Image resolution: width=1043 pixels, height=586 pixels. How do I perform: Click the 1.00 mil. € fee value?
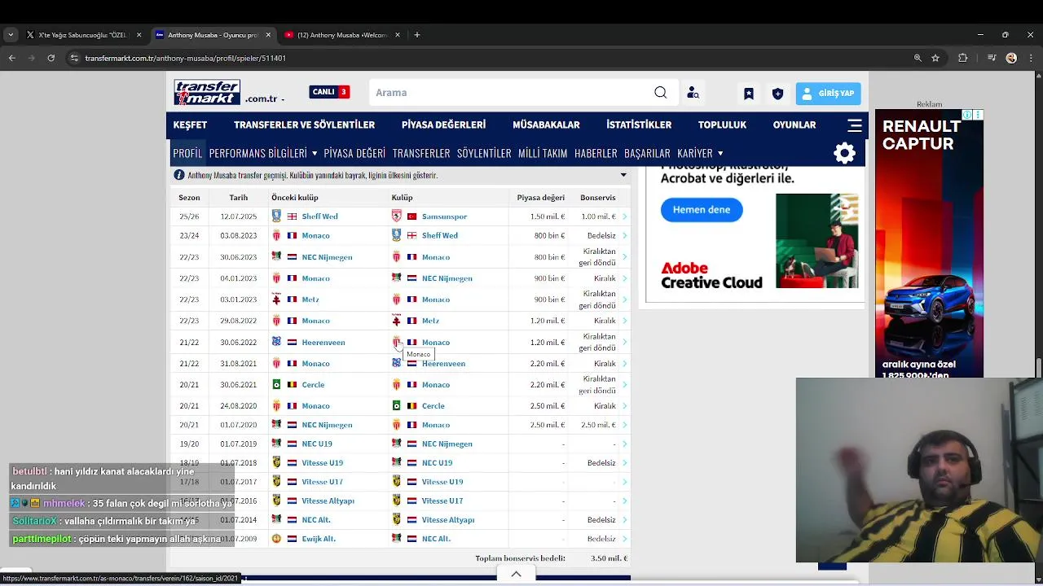tap(598, 216)
